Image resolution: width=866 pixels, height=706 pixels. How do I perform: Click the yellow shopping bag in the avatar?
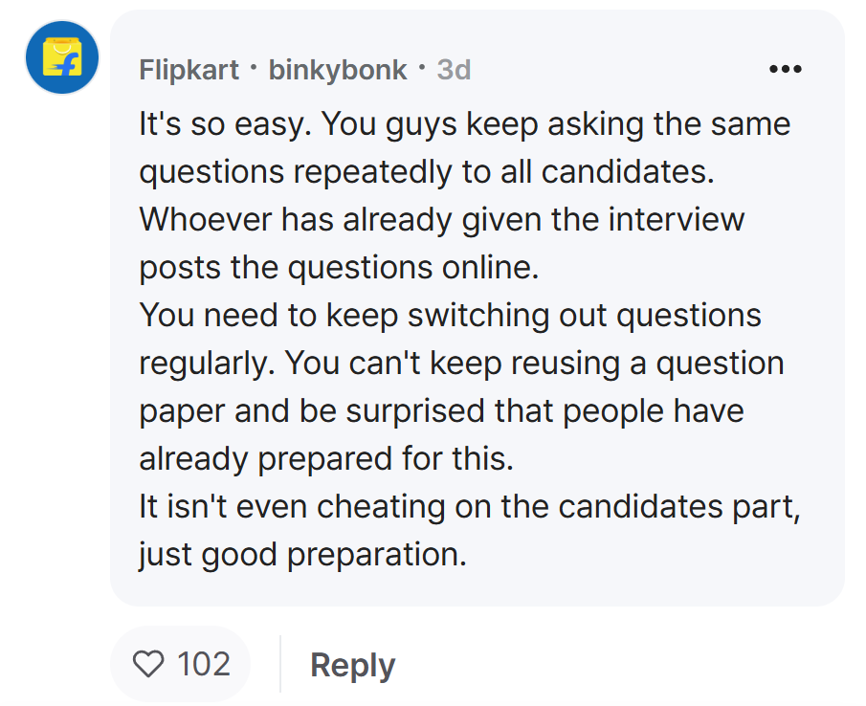tap(62, 56)
